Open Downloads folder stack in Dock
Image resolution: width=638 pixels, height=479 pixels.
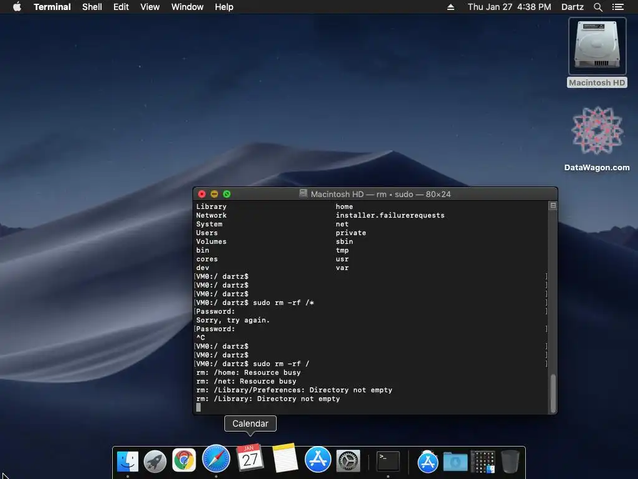coord(455,462)
